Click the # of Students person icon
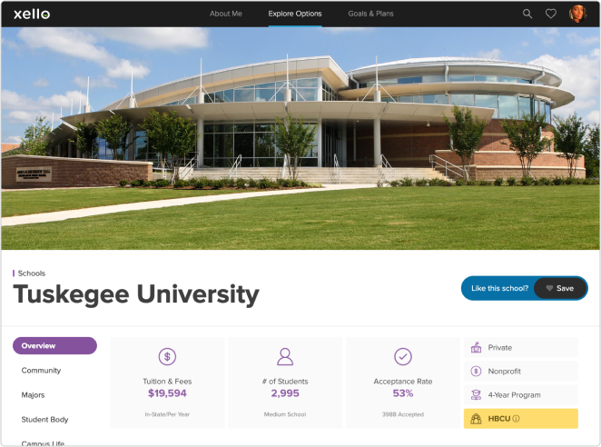Image resolution: width=601 pixels, height=447 pixels. point(285,357)
